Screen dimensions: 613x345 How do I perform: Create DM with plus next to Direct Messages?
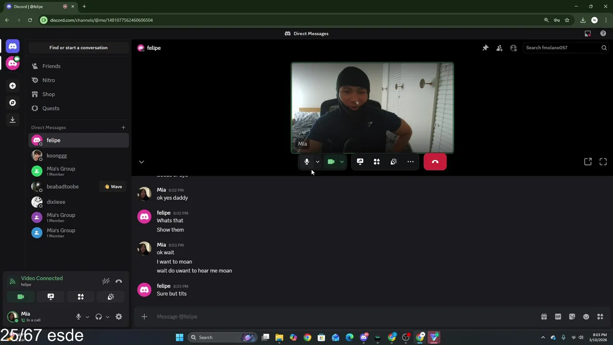pyautogui.click(x=123, y=127)
